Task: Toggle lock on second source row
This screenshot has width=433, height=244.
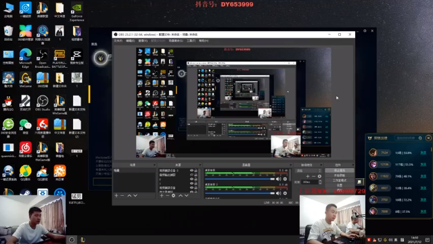Action: point(196,175)
